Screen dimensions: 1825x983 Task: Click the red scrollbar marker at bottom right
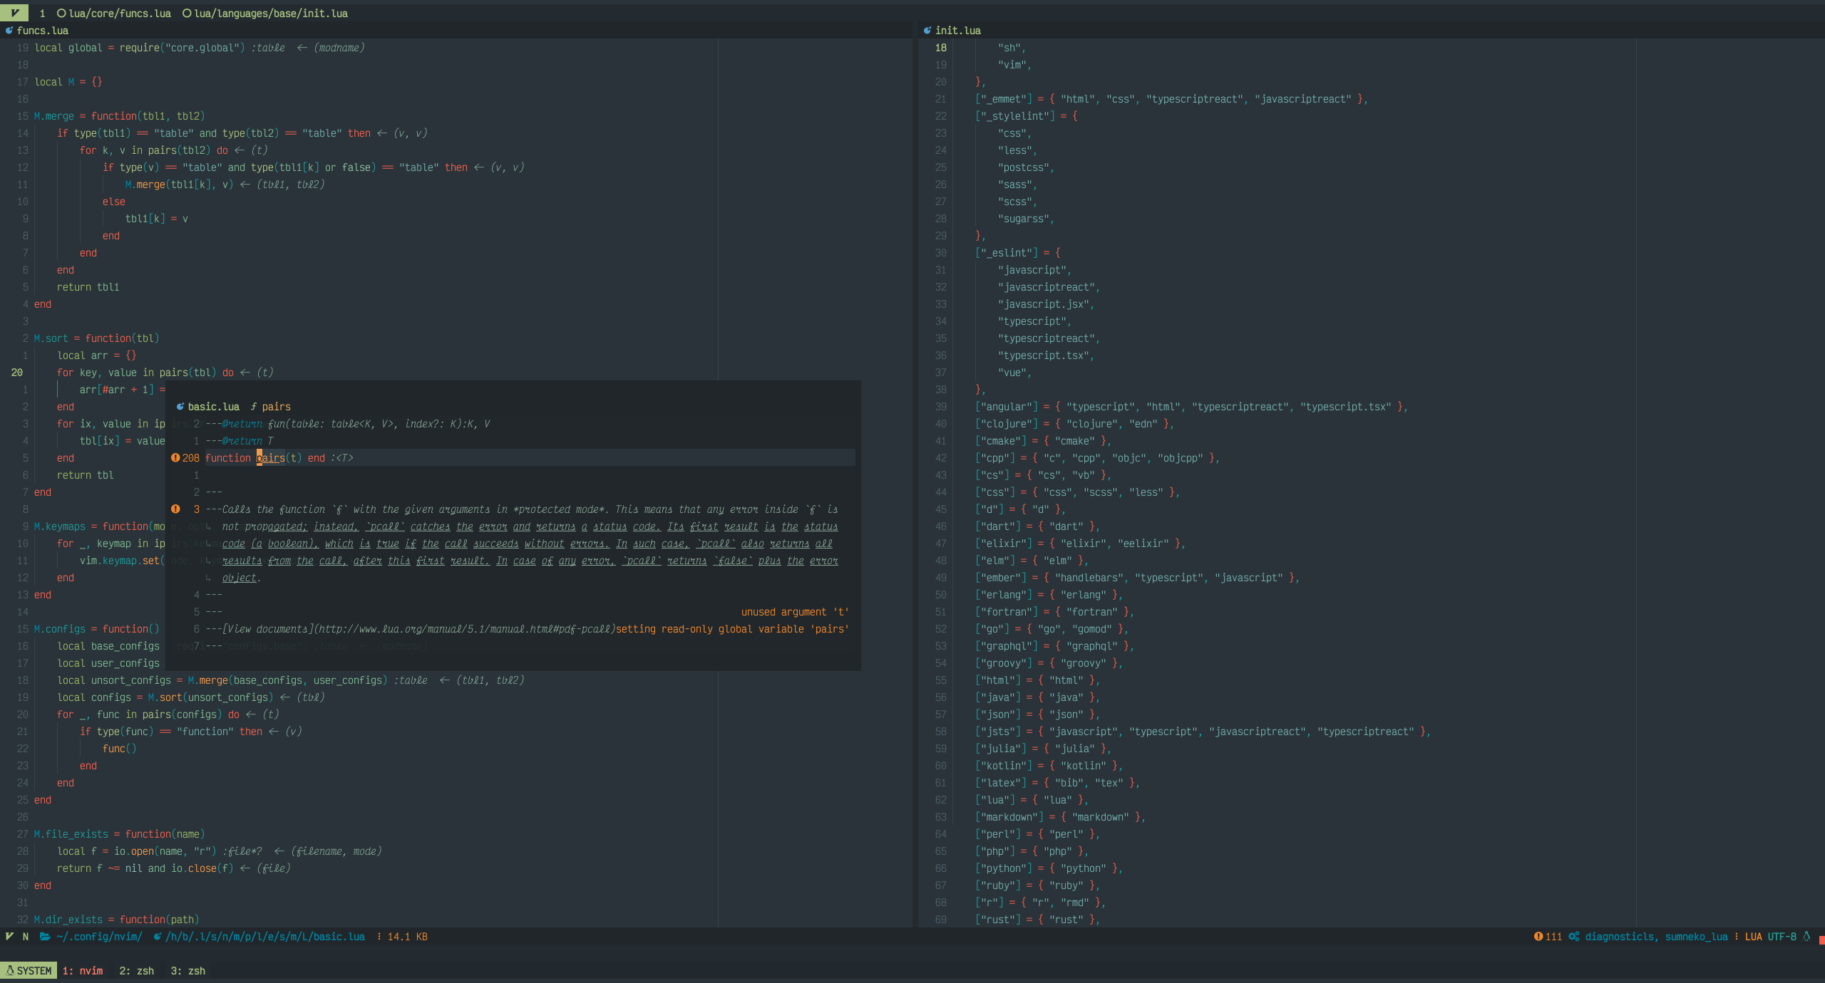point(1821,941)
